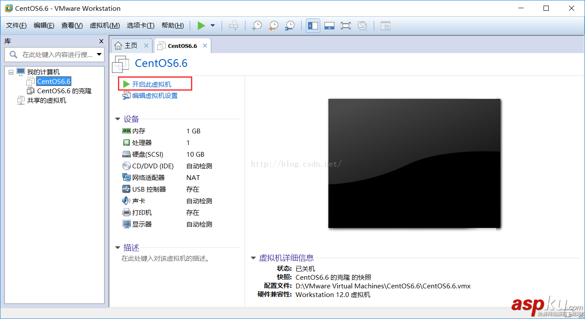The height and width of the screenshot is (319, 585).
Task: Click 编辑虚拟机设置 link
Action: (x=155, y=96)
